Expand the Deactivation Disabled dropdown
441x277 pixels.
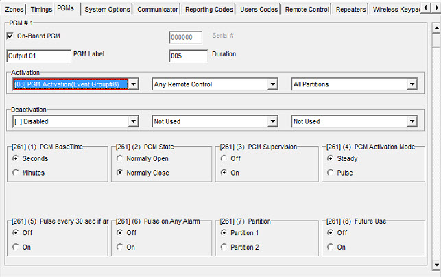click(x=134, y=121)
